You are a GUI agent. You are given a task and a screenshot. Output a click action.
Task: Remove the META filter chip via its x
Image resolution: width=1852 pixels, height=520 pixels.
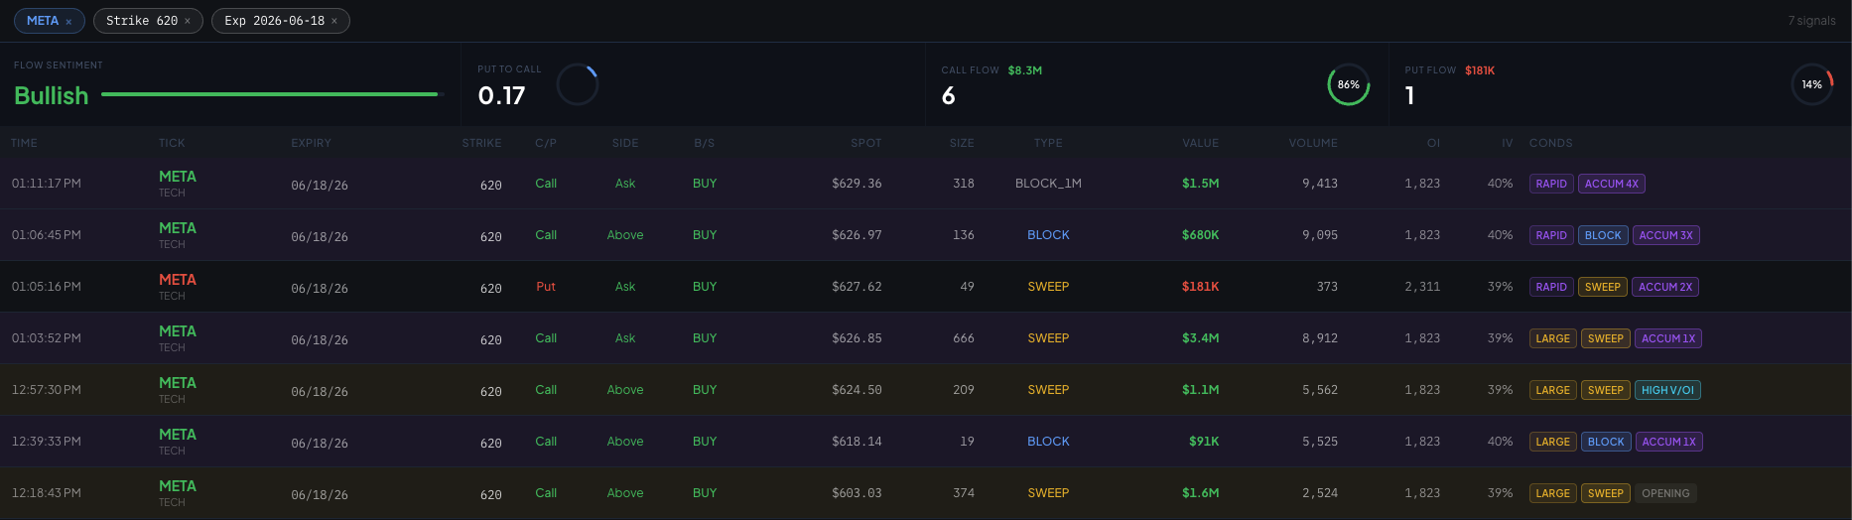tap(68, 22)
